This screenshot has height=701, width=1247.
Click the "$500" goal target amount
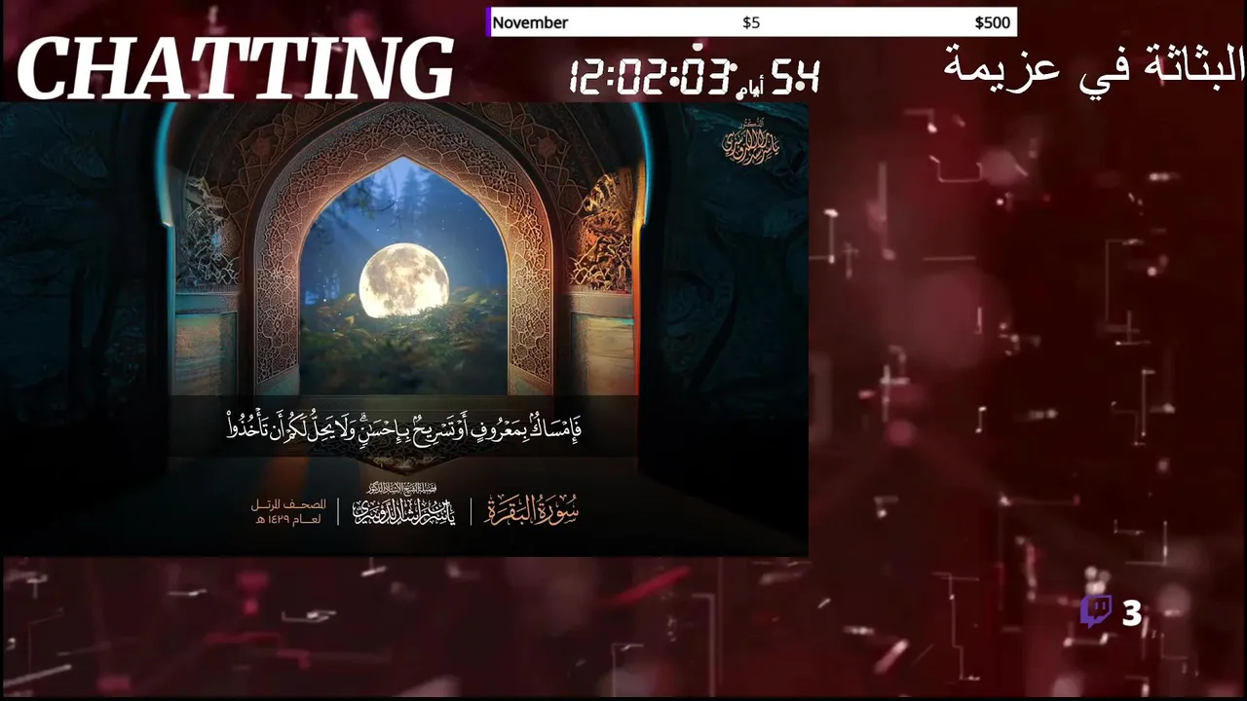tap(992, 22)
